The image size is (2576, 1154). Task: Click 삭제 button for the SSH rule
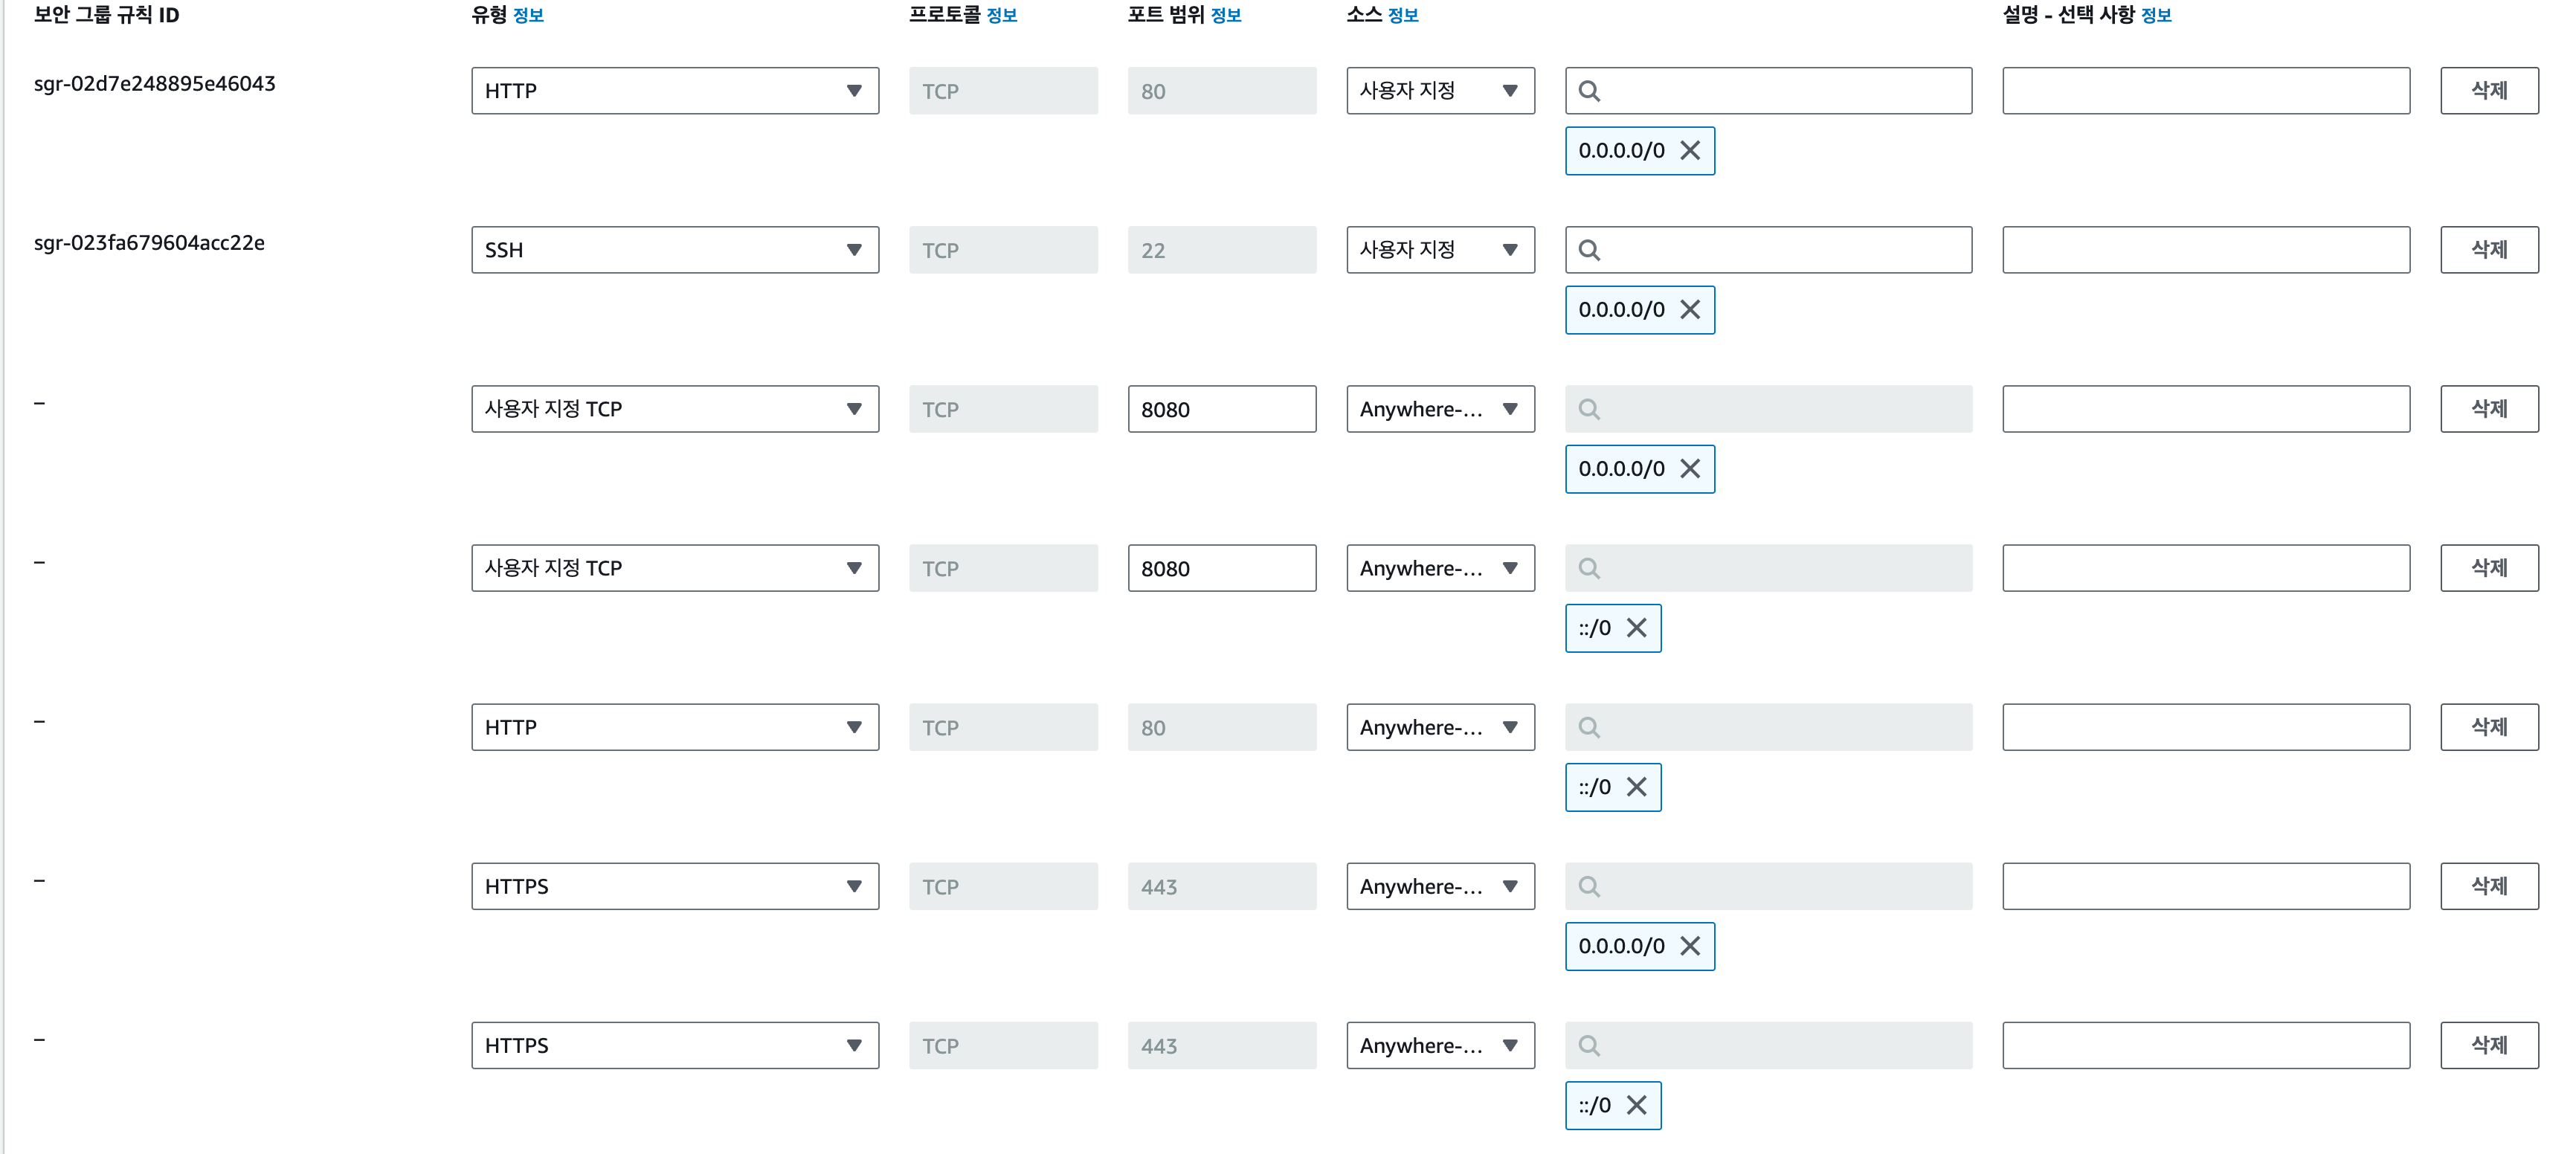2488,250
